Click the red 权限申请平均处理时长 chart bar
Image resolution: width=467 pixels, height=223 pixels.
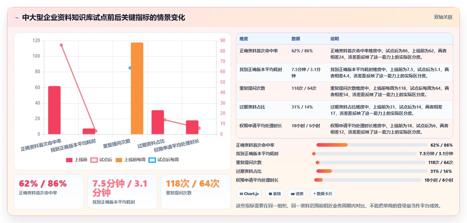192,127
